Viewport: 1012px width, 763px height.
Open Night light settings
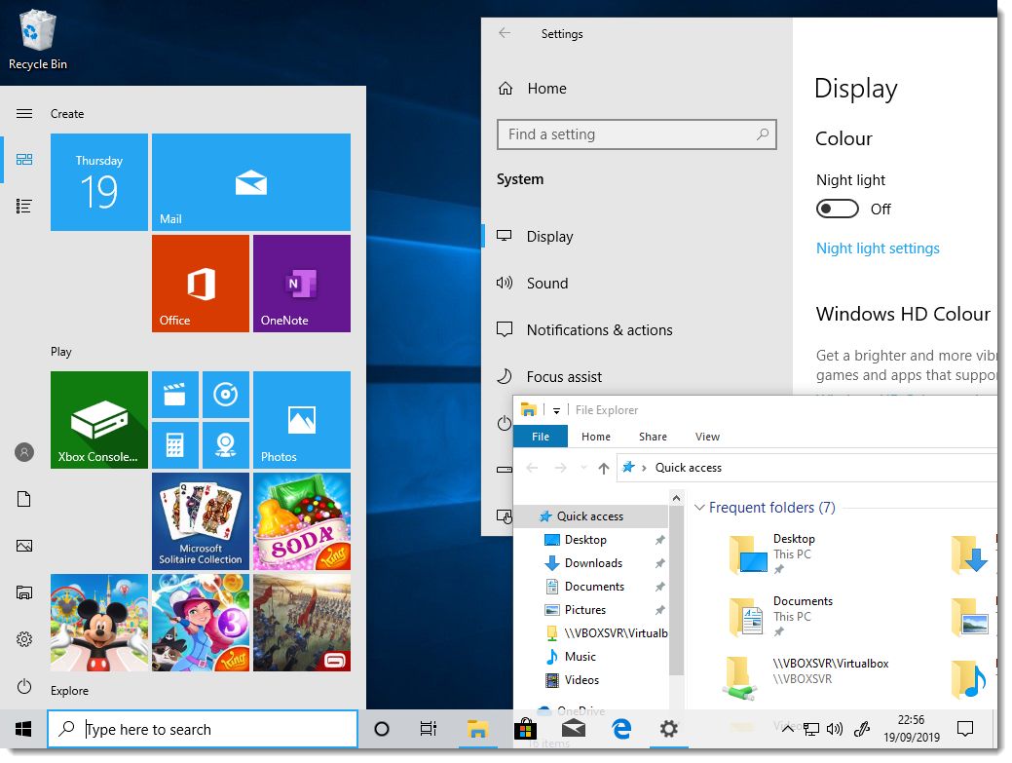click(x=878, y=248)
